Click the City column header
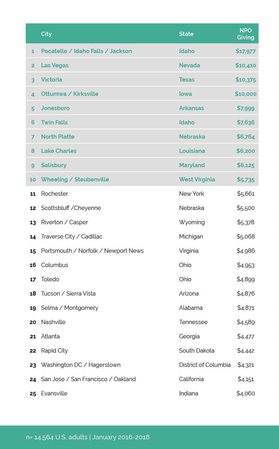 46,34
